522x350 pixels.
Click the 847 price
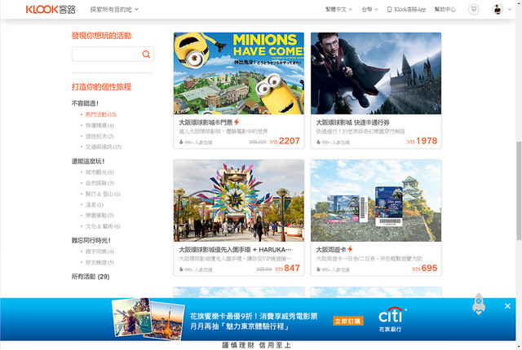point(292,268)
